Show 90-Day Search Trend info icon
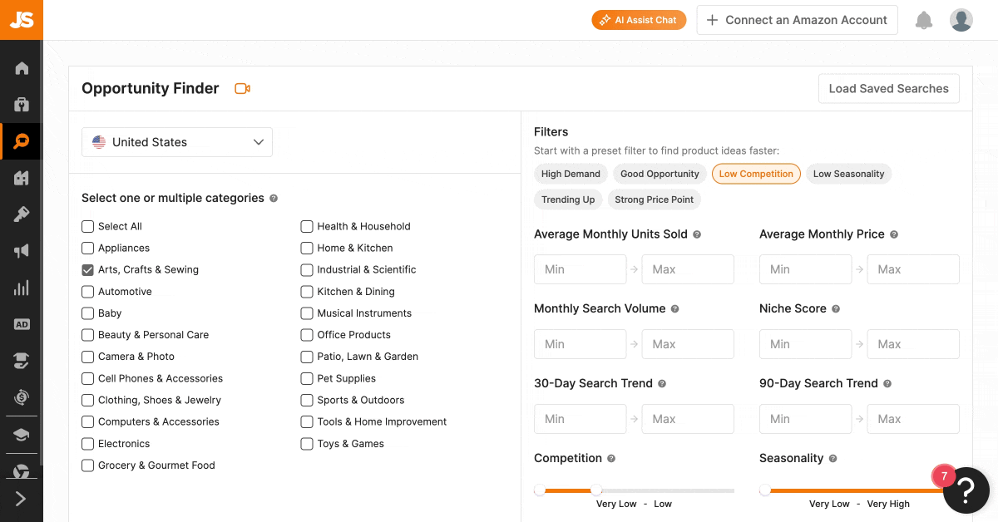 tap(887, 384)
